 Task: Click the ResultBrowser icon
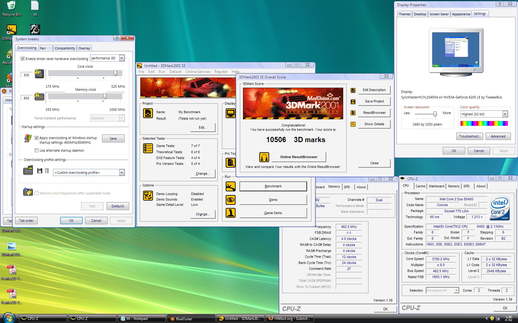tap(353, 113)
